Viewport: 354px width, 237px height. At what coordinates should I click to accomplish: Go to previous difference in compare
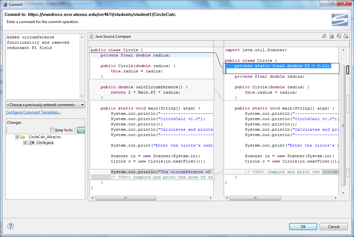[x=332, y=36]
